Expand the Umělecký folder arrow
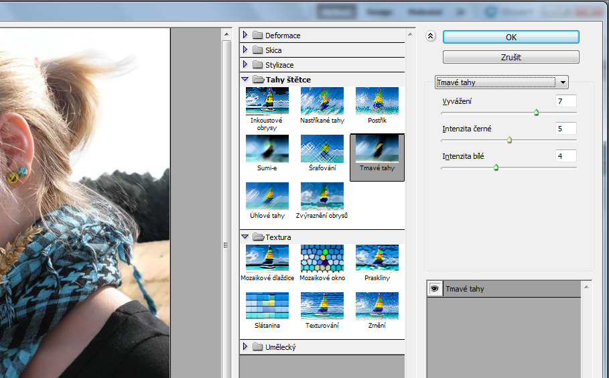The height and width of the screenshot is (378, 609). (x=245, y=346)
